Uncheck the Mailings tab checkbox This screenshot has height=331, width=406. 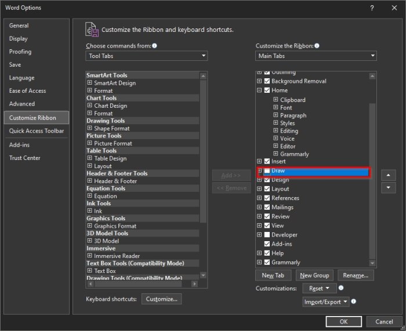pos(267,207)
